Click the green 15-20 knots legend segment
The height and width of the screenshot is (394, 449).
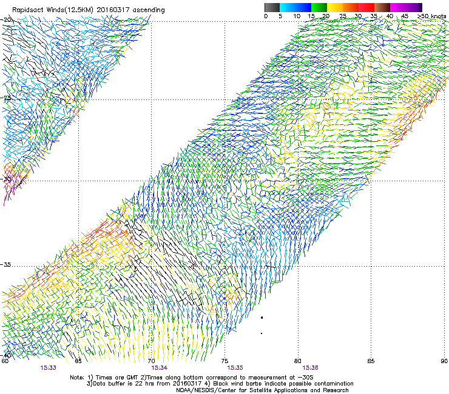click(x=319, y=7)
